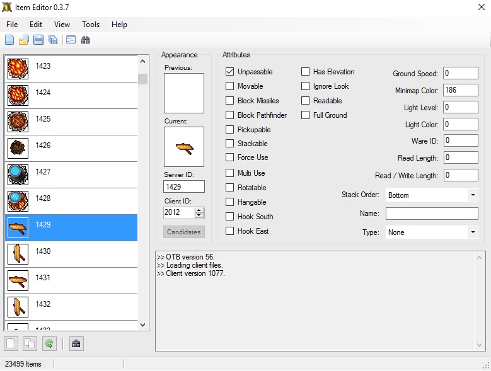Enable the Movable checkbox
This screenshot has height=371, width=491.
[x=229, y=86]
